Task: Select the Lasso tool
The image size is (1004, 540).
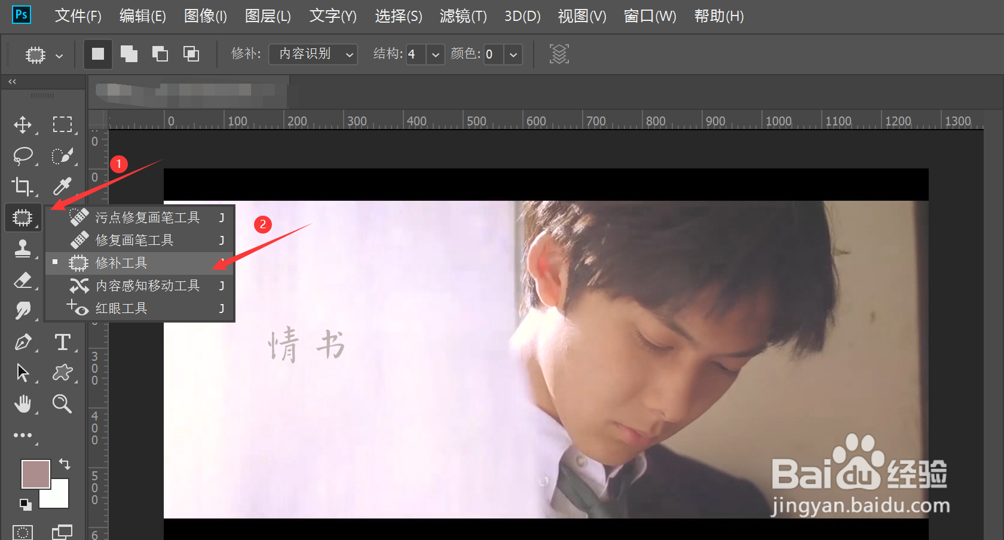Action: pyautogui.click(x=23, y=156)
